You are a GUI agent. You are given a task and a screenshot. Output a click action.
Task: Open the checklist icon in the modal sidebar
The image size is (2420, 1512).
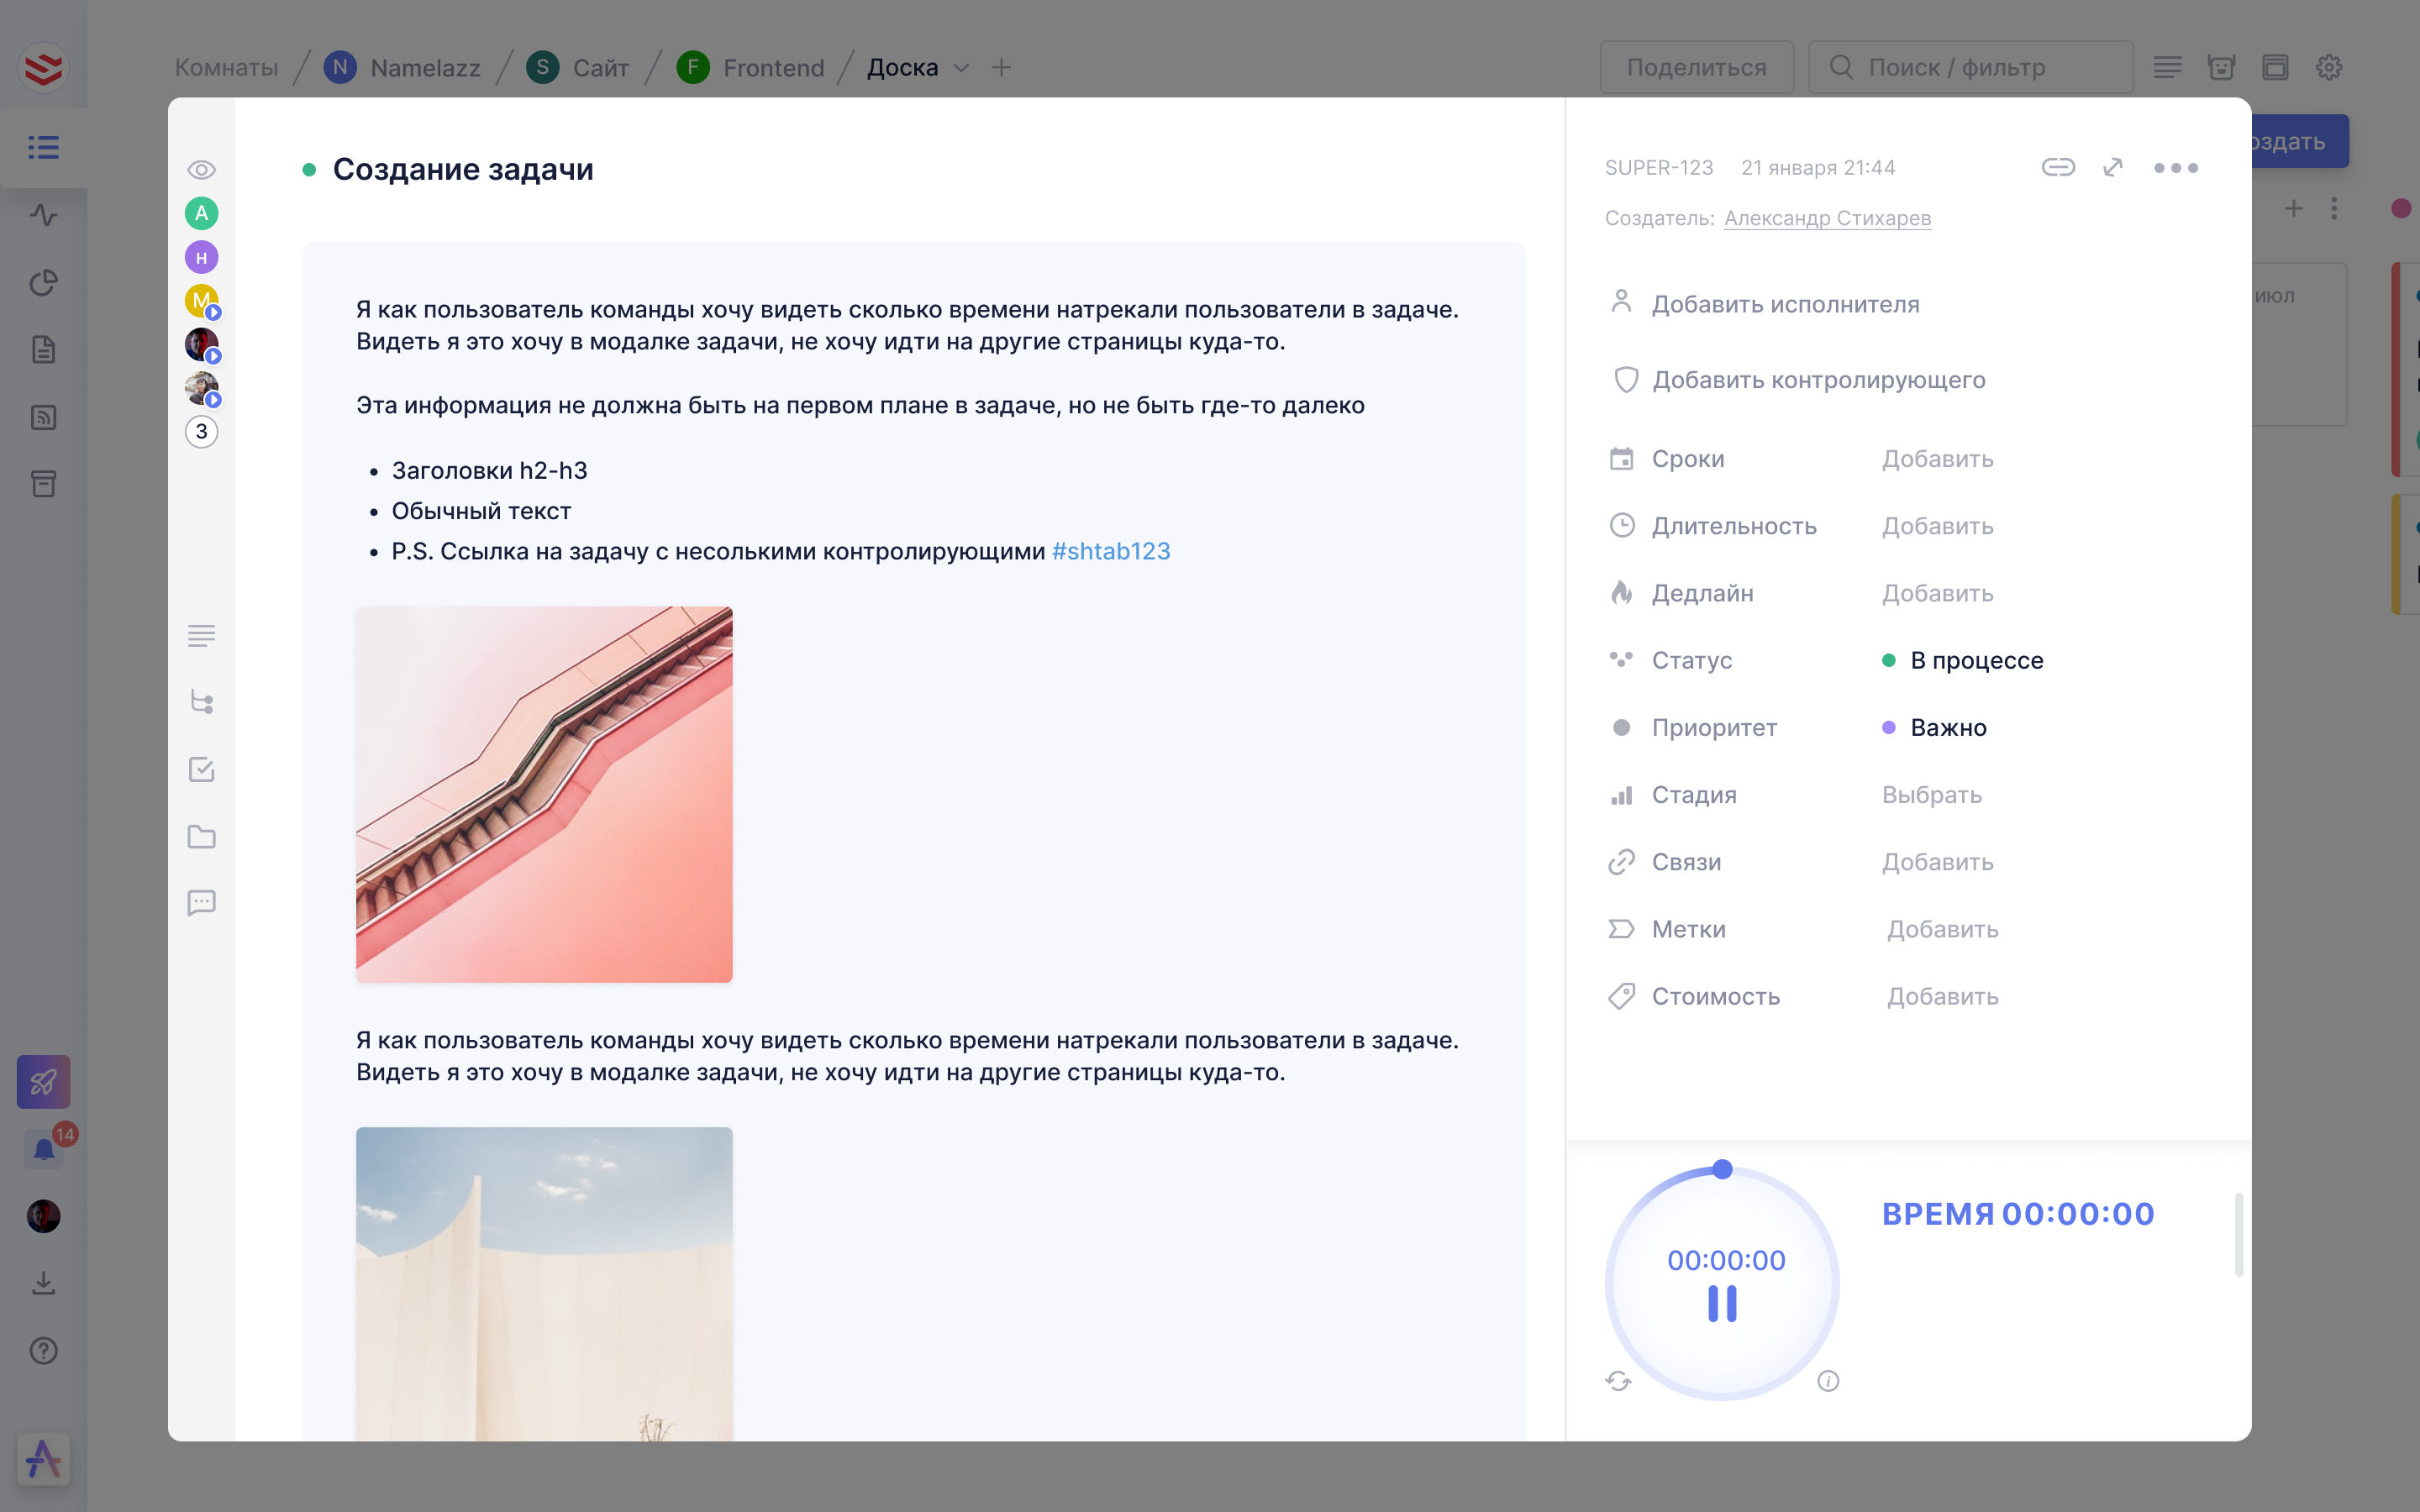pyautogui.click(x=201, y=769)
